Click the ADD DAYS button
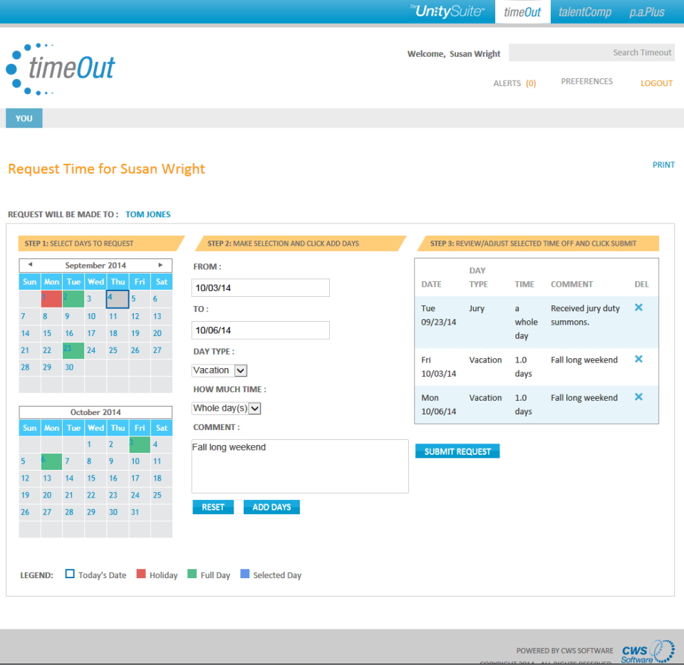 click(x=271, y=506)
